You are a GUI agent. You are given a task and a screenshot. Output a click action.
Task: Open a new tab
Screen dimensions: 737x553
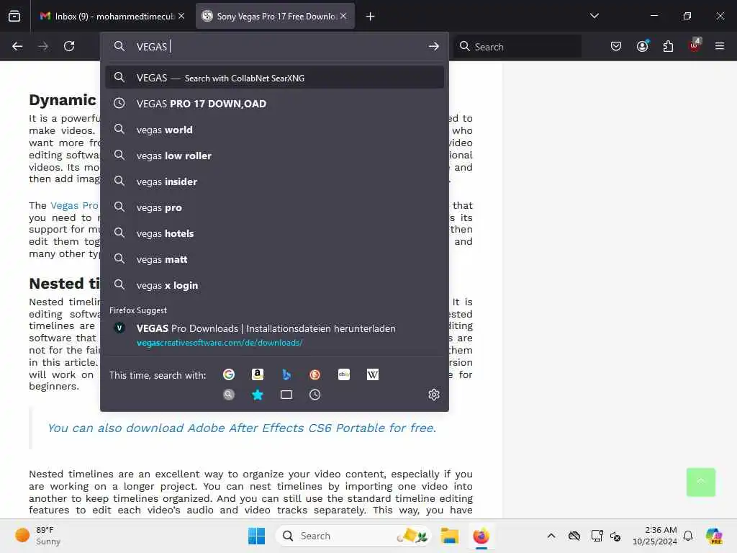point(371,17)
